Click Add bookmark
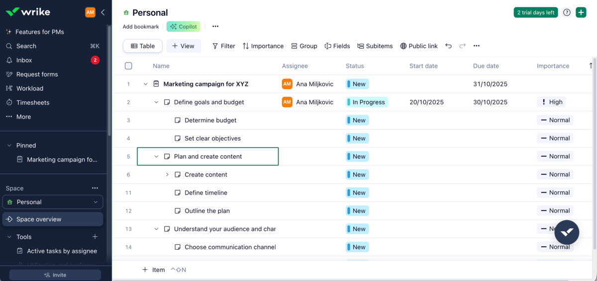 point(141,27)
